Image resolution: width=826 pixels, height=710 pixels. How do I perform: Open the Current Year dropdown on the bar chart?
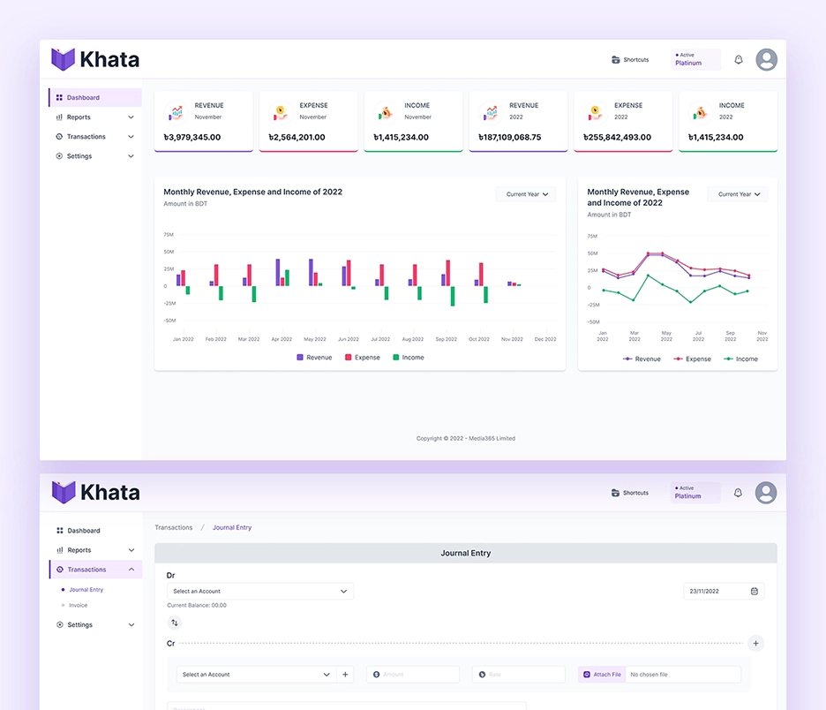[x=526, y=194]
